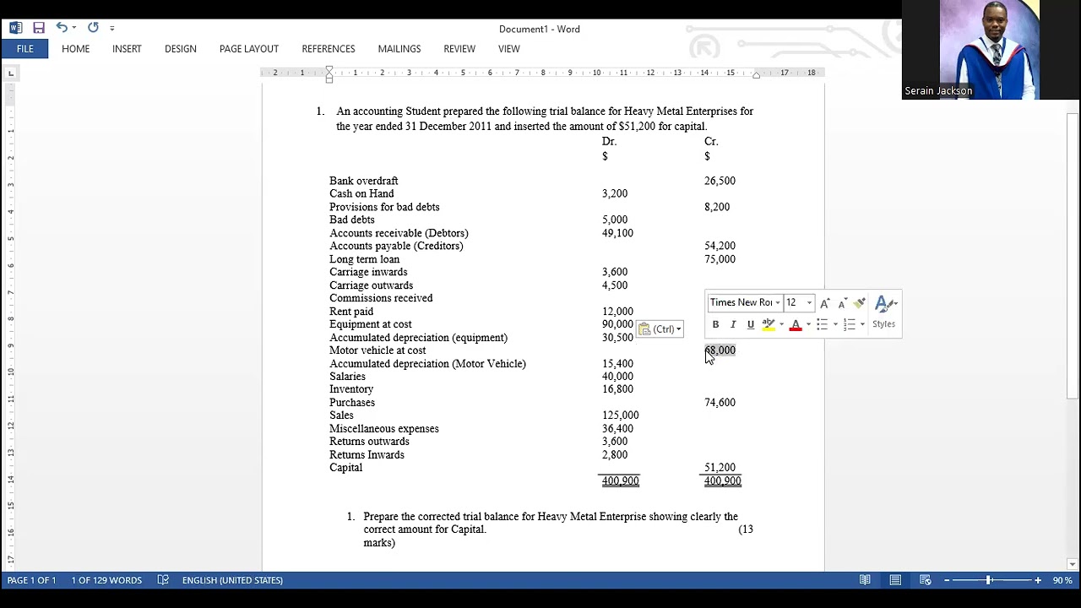Click the first line indent ruler marker
Viewport: 1081px width, 608px height.
point(329,69)
